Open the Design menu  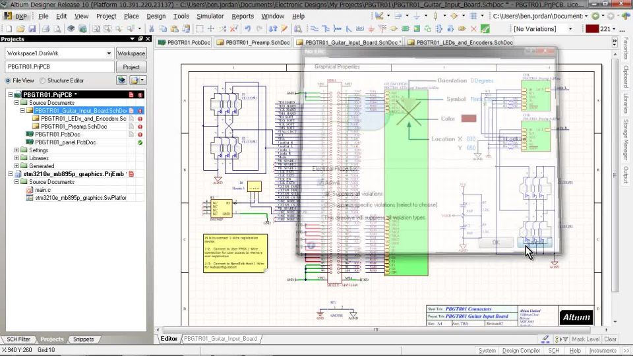point(156,16)
